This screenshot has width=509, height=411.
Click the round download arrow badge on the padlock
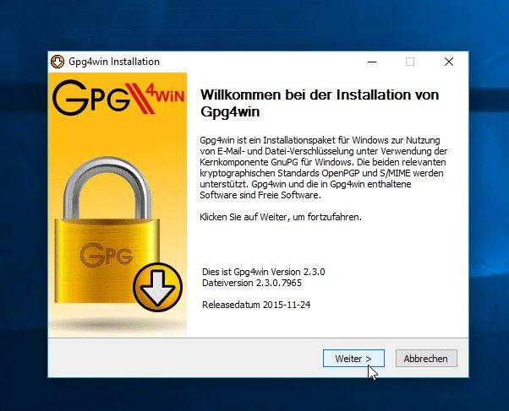[x=158, y=287]
